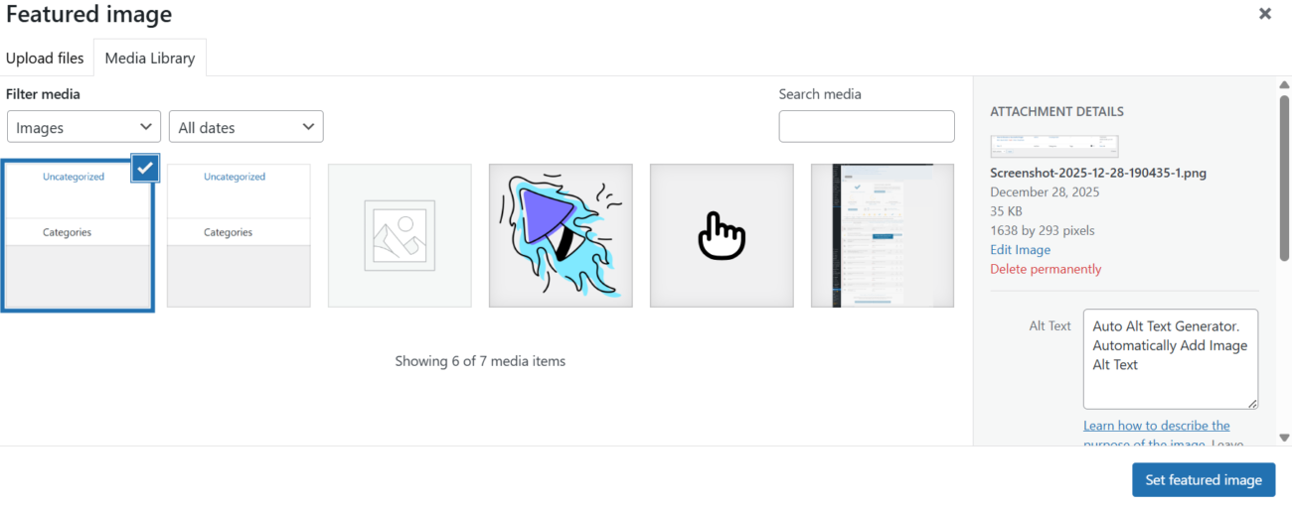Deselect the checked thumbnail checkmark
This screenshot has height=509, width=1292.
point(145,168)
